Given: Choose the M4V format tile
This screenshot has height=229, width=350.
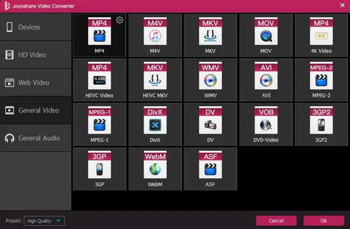Looking at the screenshot, I should pos(155,35).
